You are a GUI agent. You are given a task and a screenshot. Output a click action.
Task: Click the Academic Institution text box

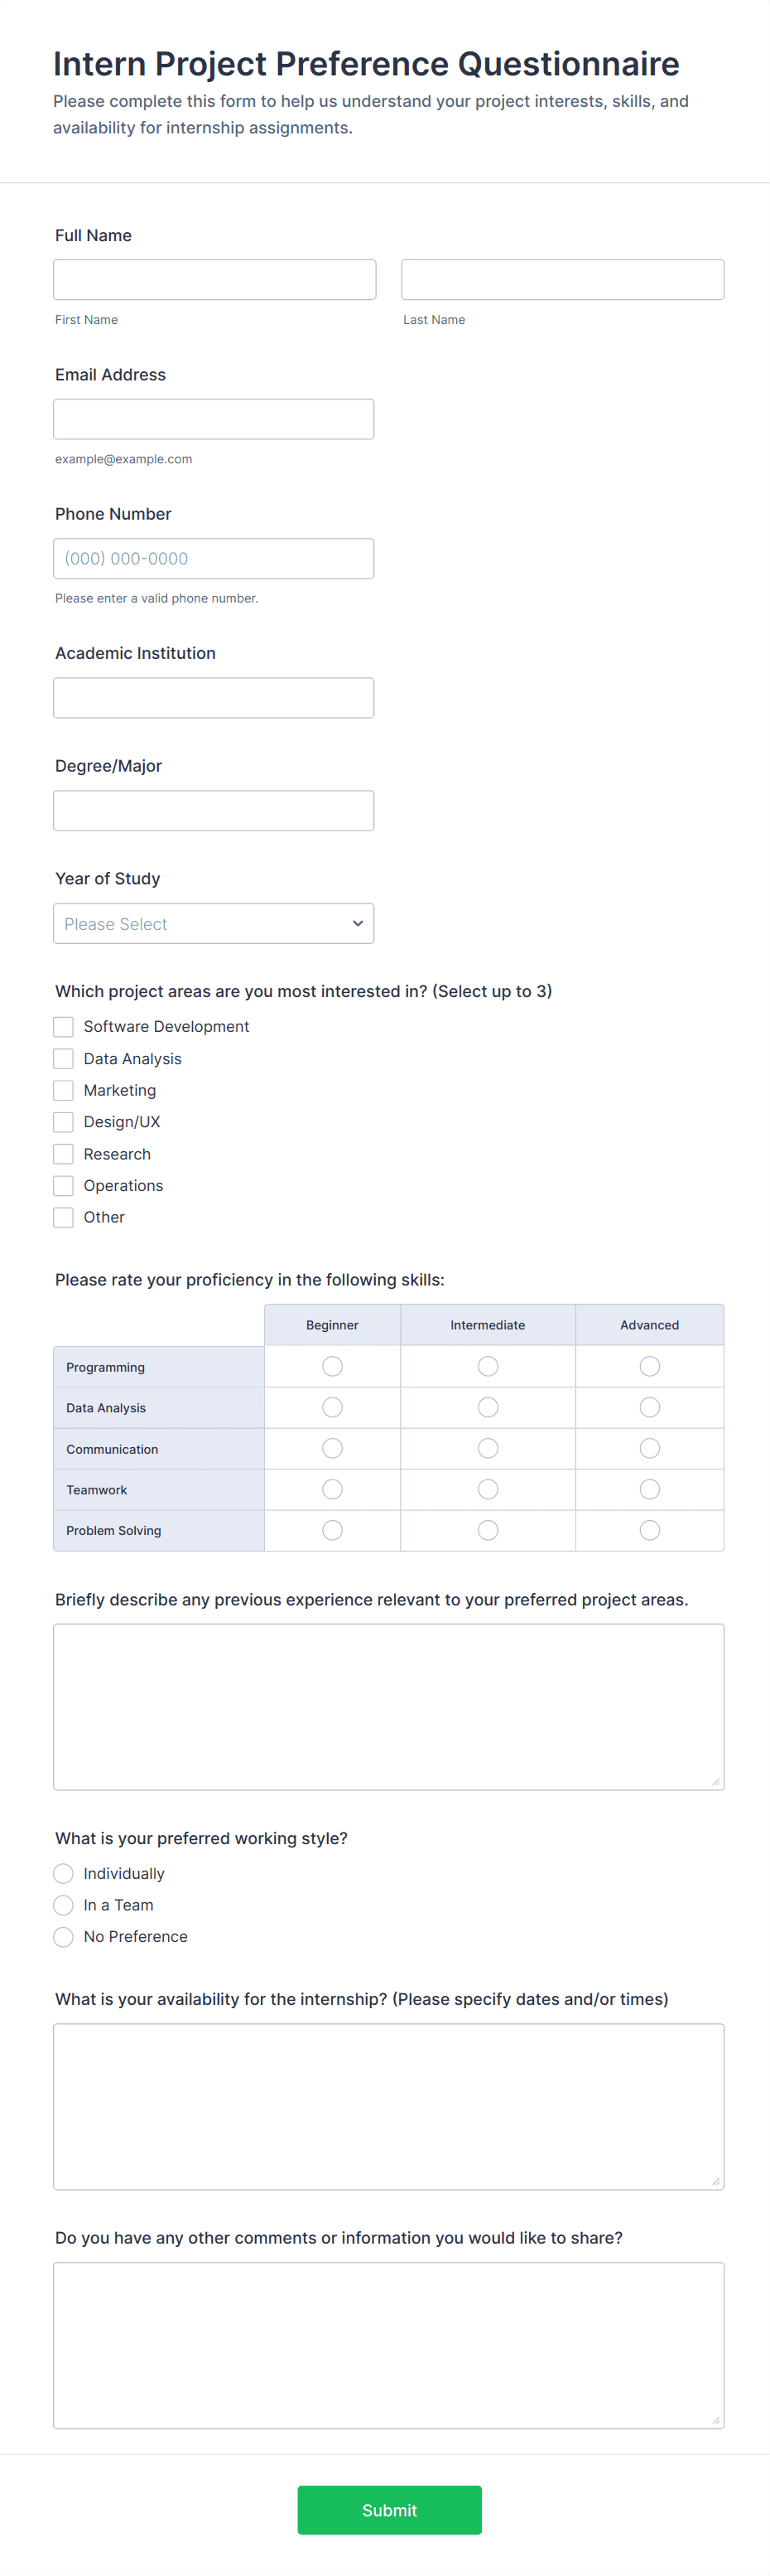coord(214,698)
